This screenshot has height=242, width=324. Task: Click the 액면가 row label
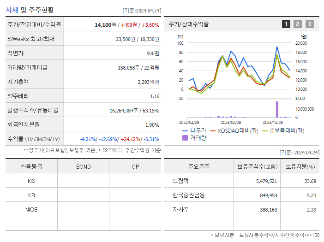[x=16, y=53]
